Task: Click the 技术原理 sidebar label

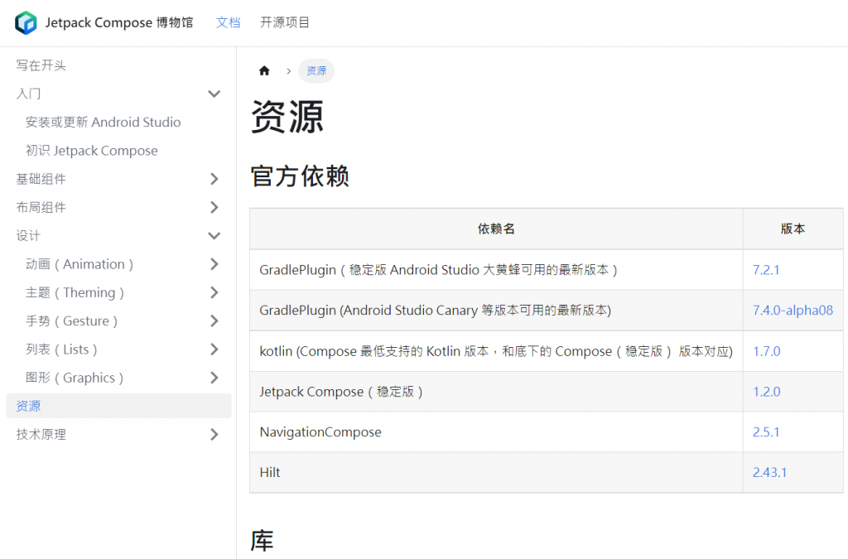Action: 41,435
